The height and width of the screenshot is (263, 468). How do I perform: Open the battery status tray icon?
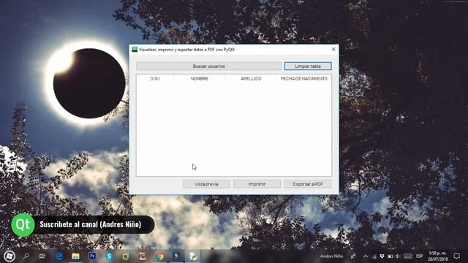point(390,256)
